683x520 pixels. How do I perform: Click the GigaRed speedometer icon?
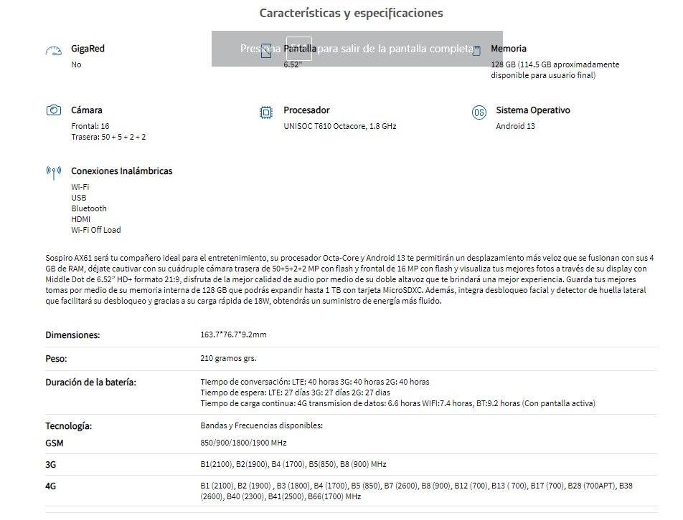(54, 52)
